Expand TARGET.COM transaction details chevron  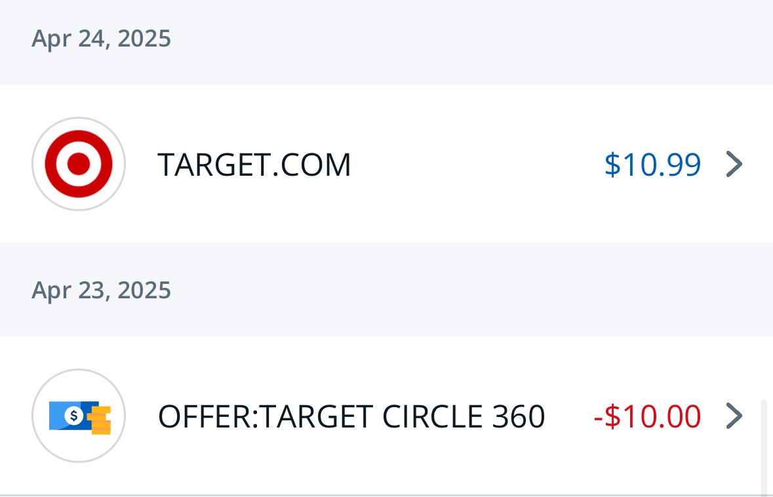pyautogui.click(x=734, y=164)
